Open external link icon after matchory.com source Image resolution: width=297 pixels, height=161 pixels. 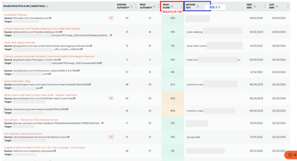click(55, 151)
